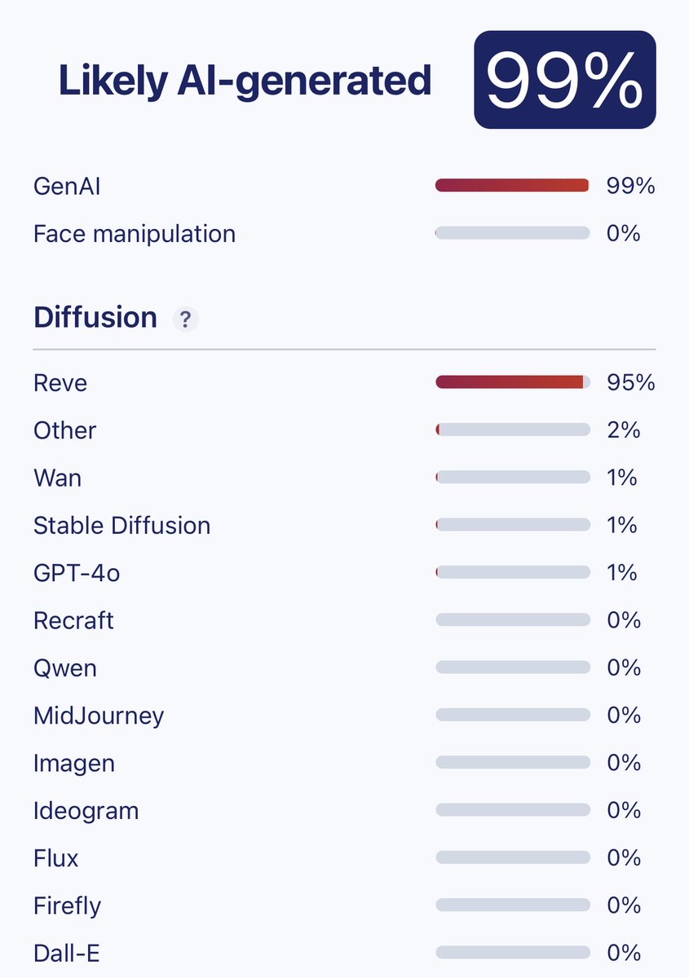The width and height of the screenshot is (689, 978).
Task: Click the Face manipulation progress bar
Action: [x=512, y=234]
